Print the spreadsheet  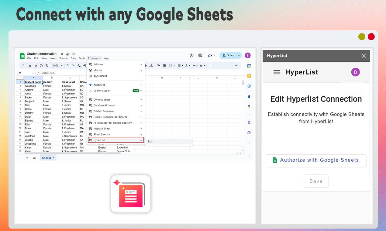[41, 65]
